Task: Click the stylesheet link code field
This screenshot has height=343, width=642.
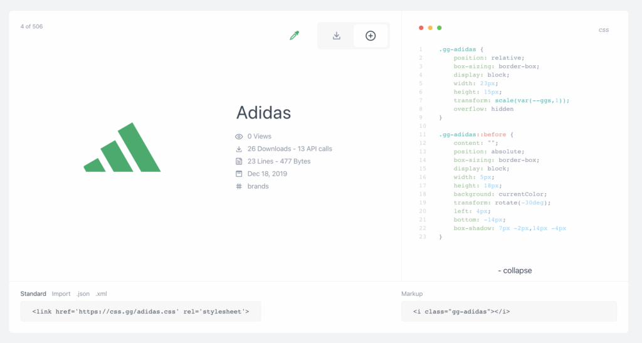Action: (140, 311)
